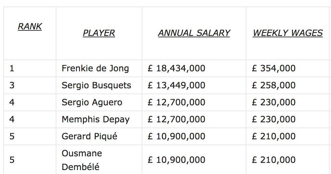The height and width of the screenshot is (174, 331).
Task: Click Sergio Aguero's £ 12,700,000 salary
Action: point(176,102)
